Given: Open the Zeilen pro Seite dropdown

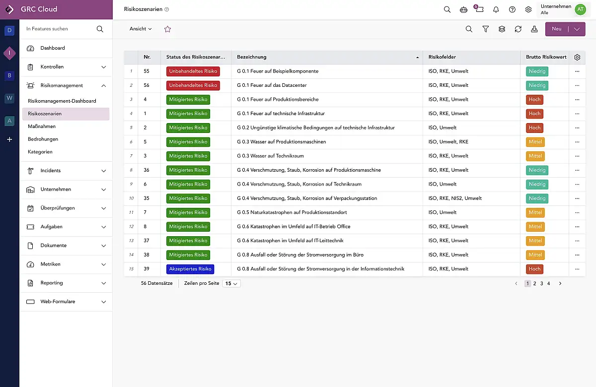Looking at the screenshot, I should (231, 284).
